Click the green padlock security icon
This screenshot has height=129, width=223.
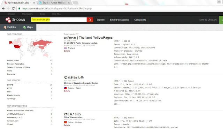(19, 8)
